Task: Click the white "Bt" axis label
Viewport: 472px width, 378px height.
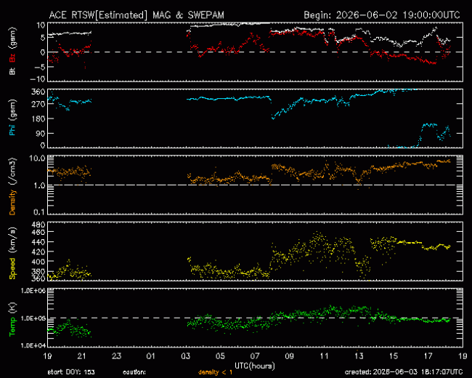Action: click(12, 71)
